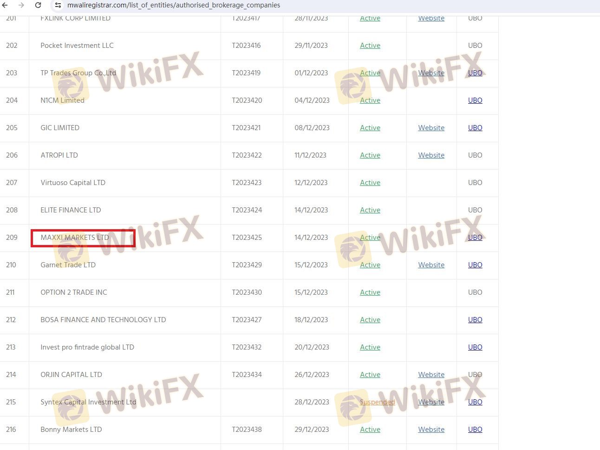Visit Website link for TP Trades Group

431,73
